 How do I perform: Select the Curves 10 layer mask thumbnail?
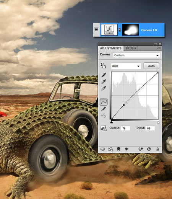130,30
